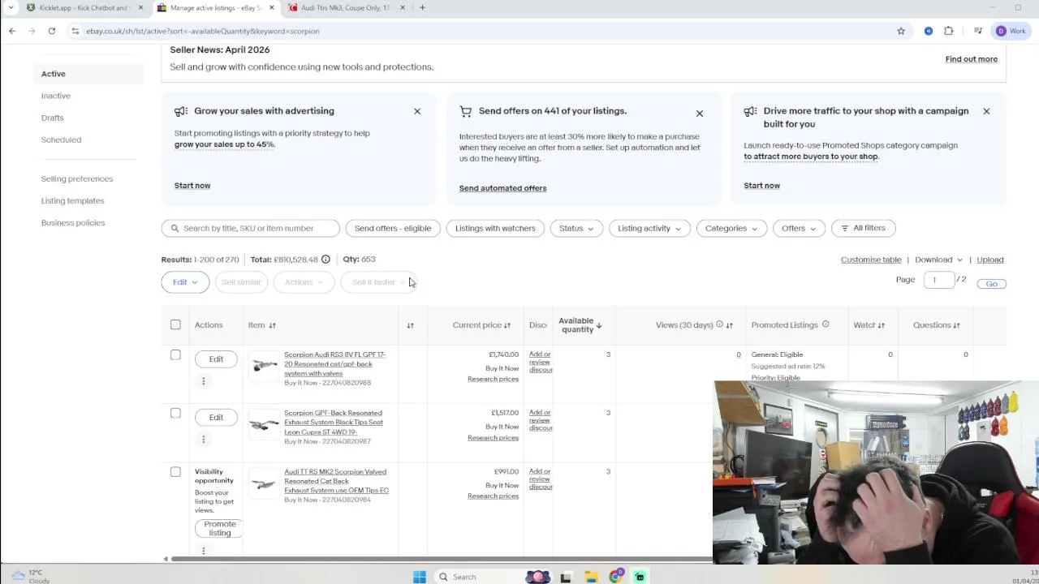Expand the Listing activity filter dropdown
This screenshot has height=584, width=1039.
point(649,228)
